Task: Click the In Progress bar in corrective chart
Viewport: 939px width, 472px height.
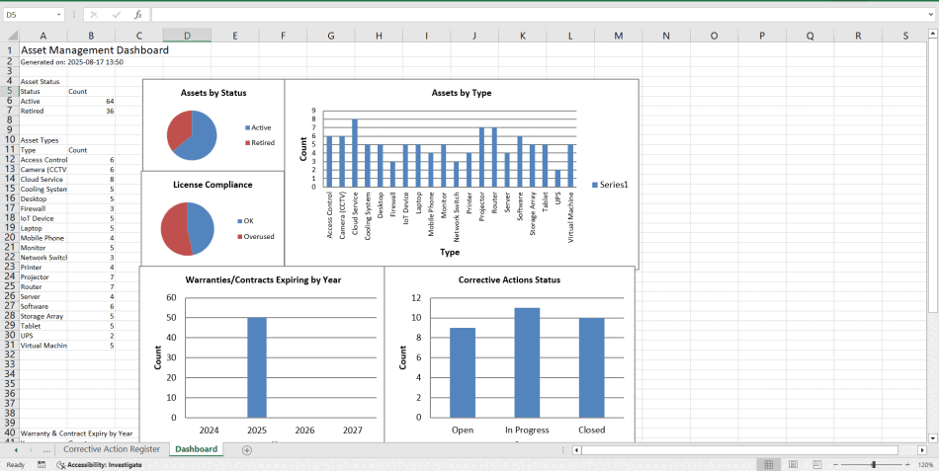Action: point(527,362)
